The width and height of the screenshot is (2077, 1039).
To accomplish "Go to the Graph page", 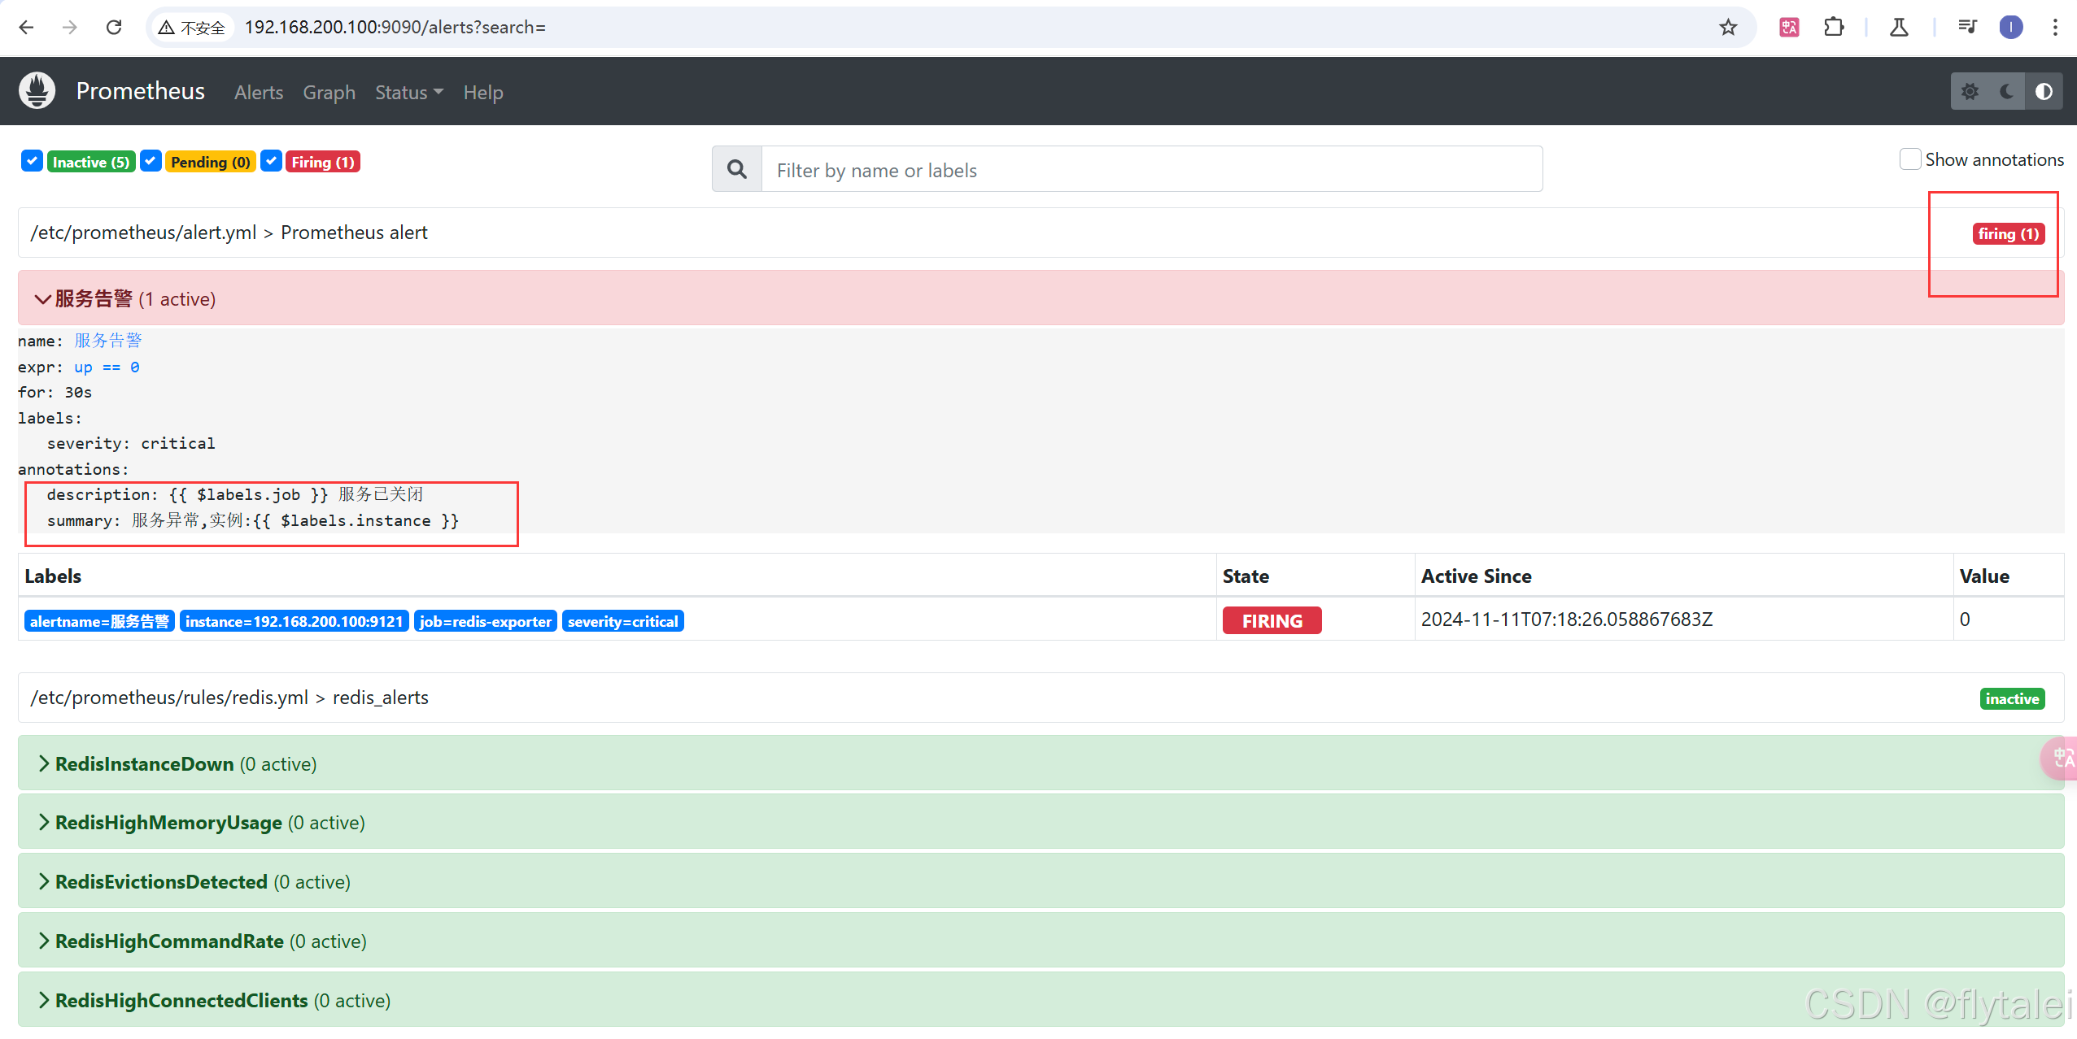I will 329,93.
